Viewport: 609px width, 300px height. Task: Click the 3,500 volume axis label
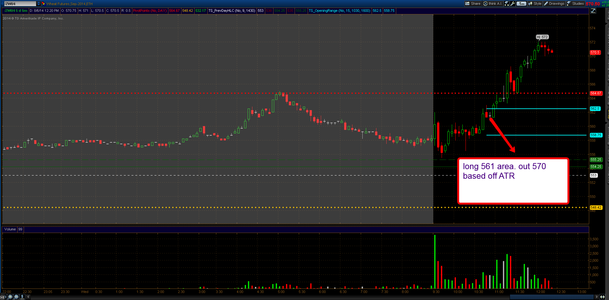pos(594,239)
